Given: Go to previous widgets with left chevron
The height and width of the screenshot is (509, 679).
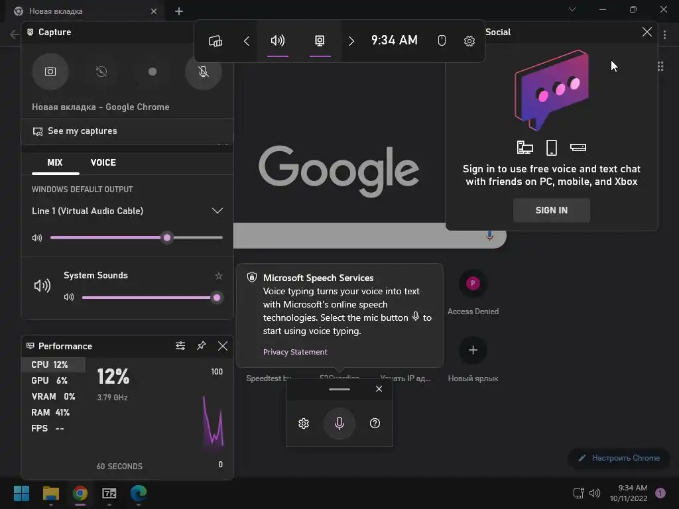Looking at the screenshot, I should (x=247, y=40).
